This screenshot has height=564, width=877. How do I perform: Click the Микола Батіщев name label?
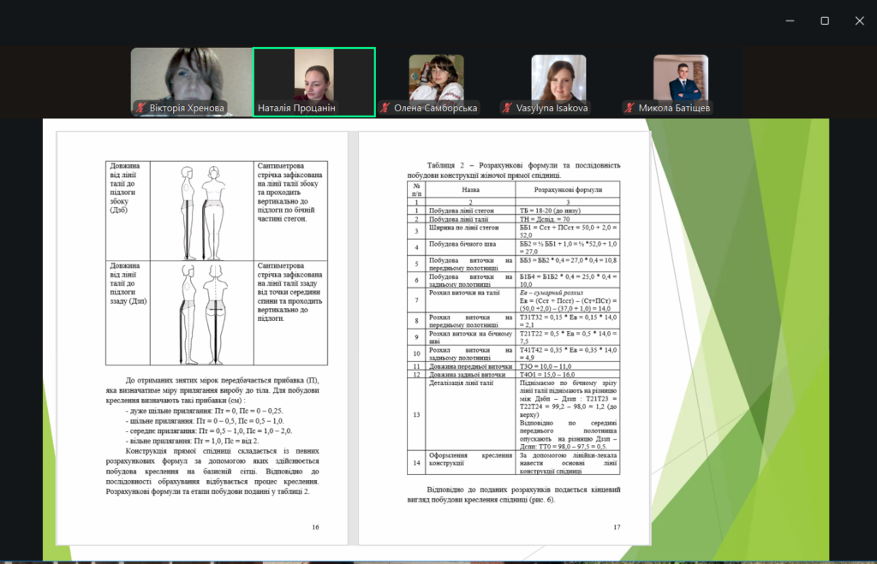point(673,109)
